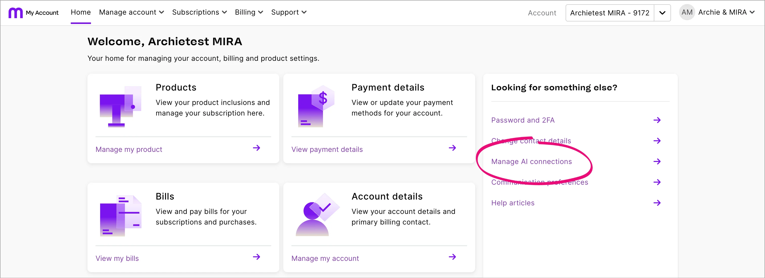Click the Account details person illustration
The height and width of the screenshot is (278, 765).
(x=317, y=215)
